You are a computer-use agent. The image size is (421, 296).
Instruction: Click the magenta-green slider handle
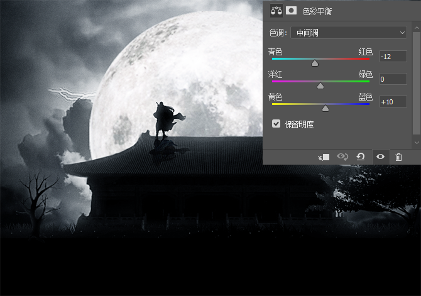pos(320,86)
